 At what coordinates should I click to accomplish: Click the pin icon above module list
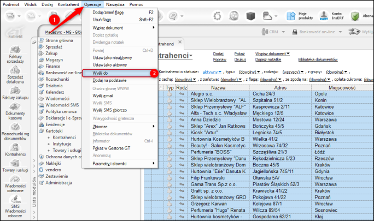click(34, 42)
